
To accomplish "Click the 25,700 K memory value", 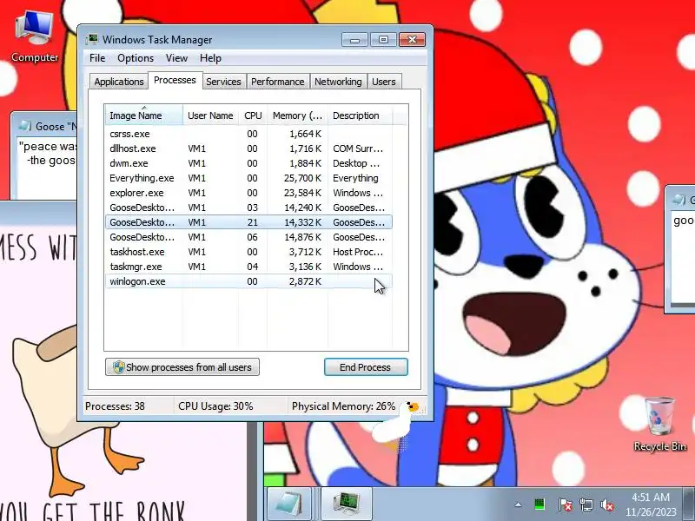I will pyautogui.click(x=302, y=178).
